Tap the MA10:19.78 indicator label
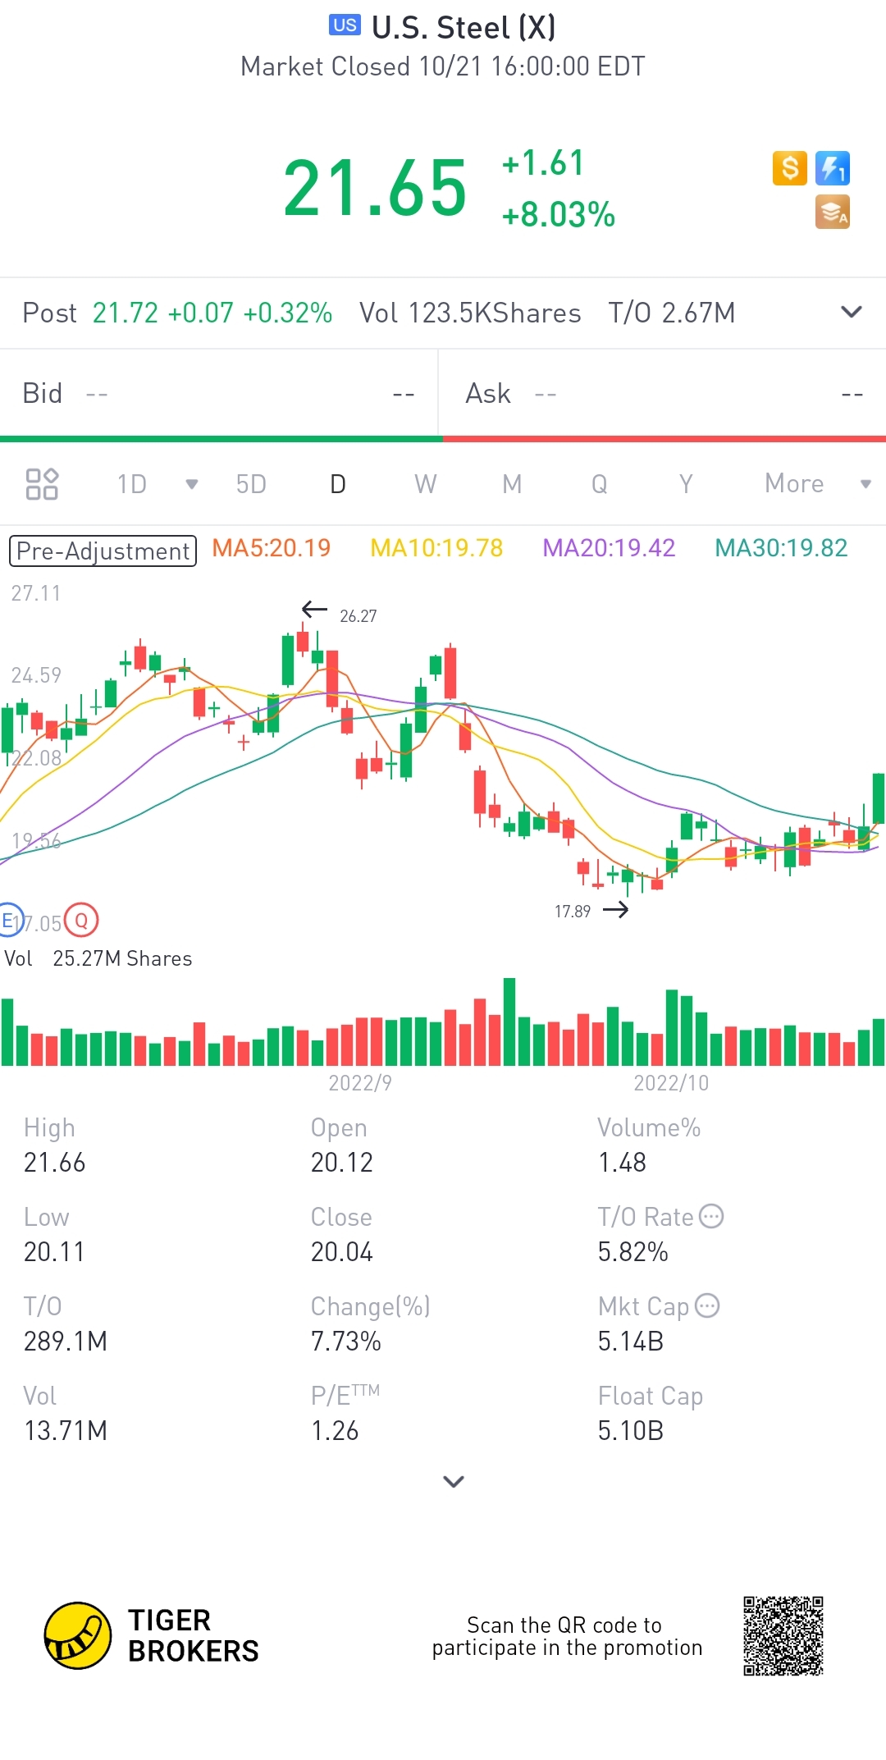Screen dimensions: 886x1760 (x=436, y=548)
